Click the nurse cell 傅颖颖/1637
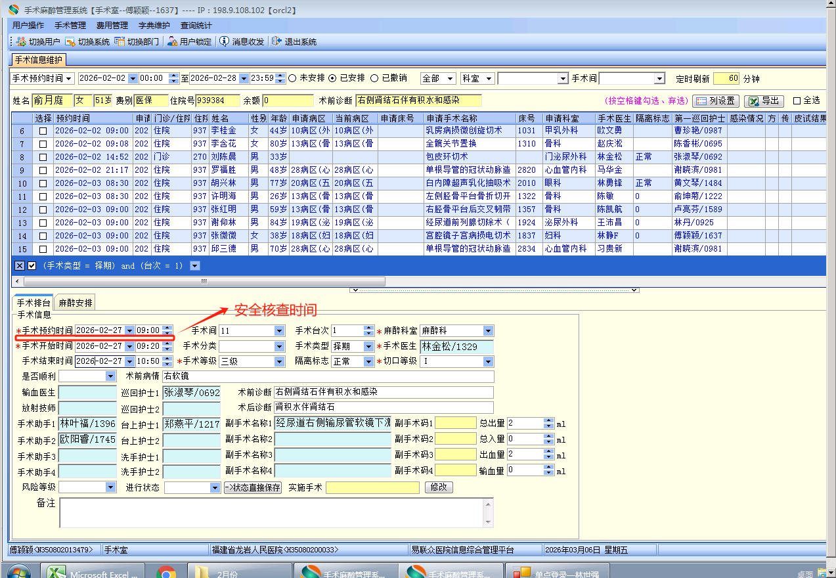Viewport: 836px width, 578px height. pos(699,236)
